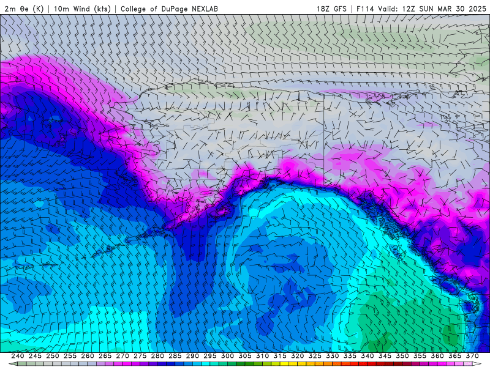490x367 pixels.
Task: Click the '2m θe (K)' title label
Action: click(x=24, y=9)
